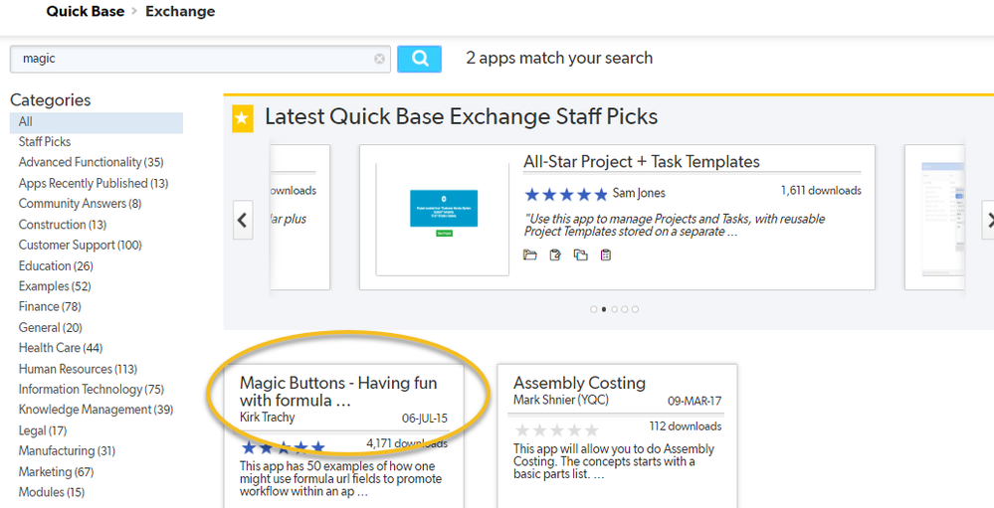Screen dimensions: 994x508
Task: Show the Legal (17) category
Action: (43, 430)
